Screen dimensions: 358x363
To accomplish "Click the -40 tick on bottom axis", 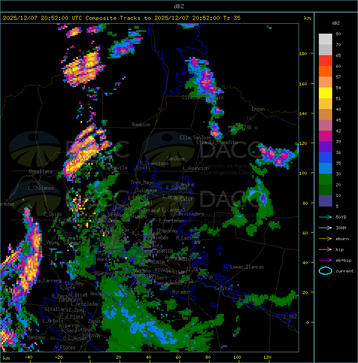I will pyautogui.click(x=28, y=357).
